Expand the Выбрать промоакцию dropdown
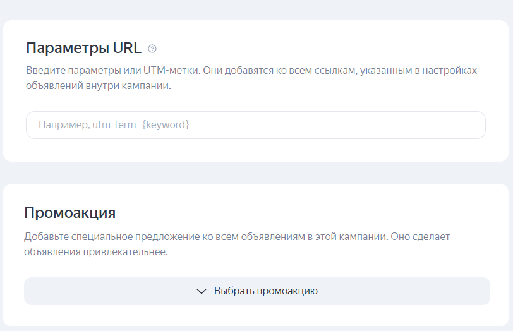The image size is (513, 331). click(256, 291)
